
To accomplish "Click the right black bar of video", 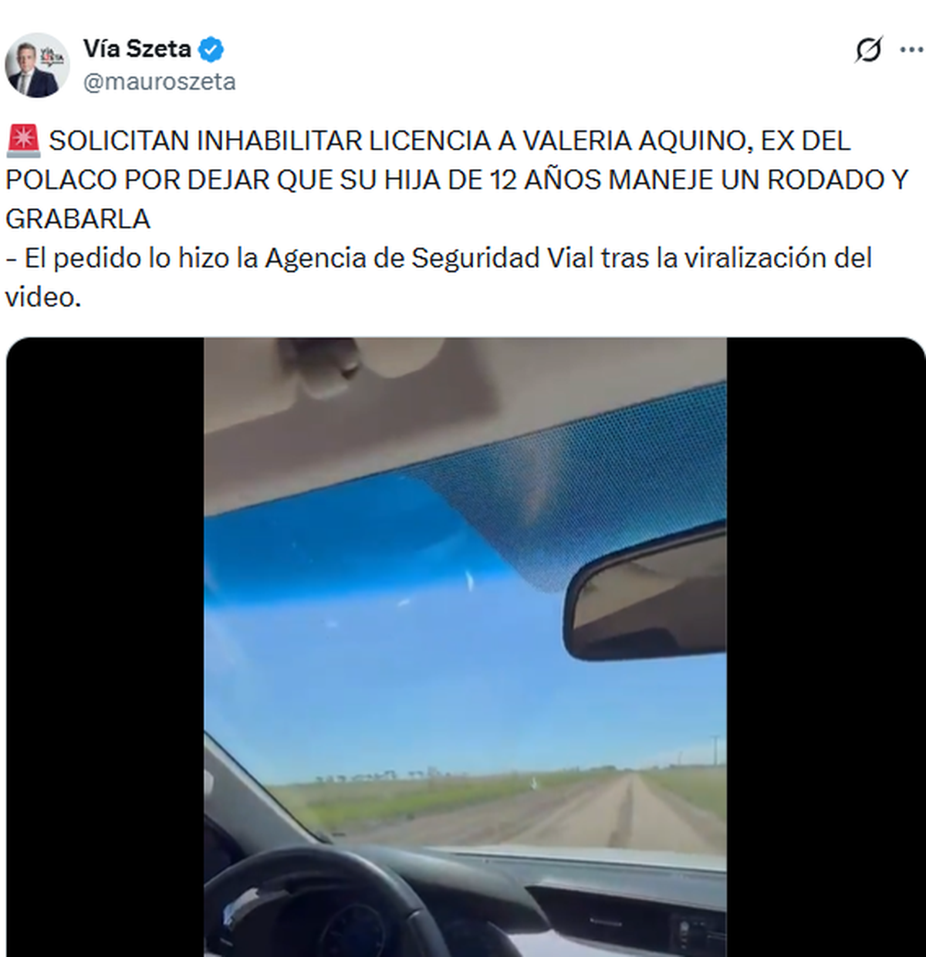I will click(826, 647).
